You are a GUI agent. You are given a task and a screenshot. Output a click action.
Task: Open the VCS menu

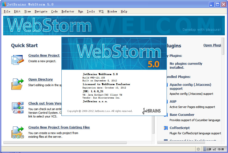pyautogui.click(x=101, y=12)
